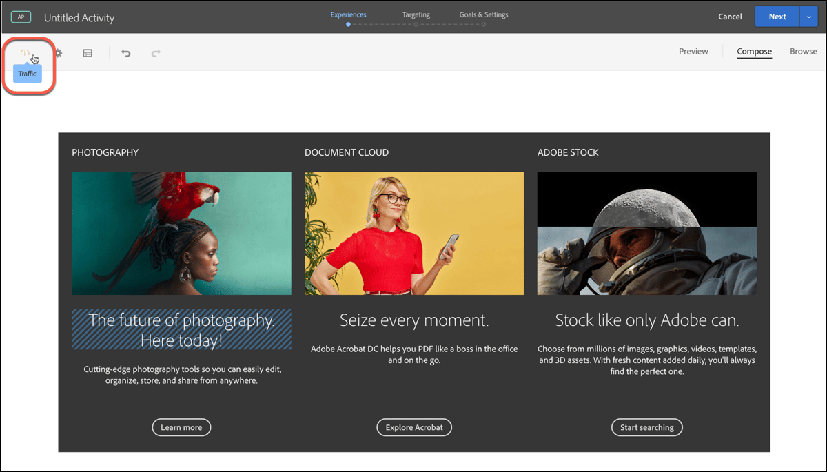Select the highlighted photography headline text
The width and height of the screenshot is (827, 472).
tap(181, 329)
